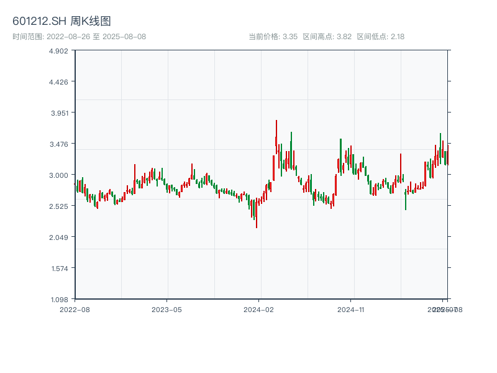Viewport: 497px width, 373px height.
Task: Click the 区间高点 3.82 label
Action: (327, 37)
